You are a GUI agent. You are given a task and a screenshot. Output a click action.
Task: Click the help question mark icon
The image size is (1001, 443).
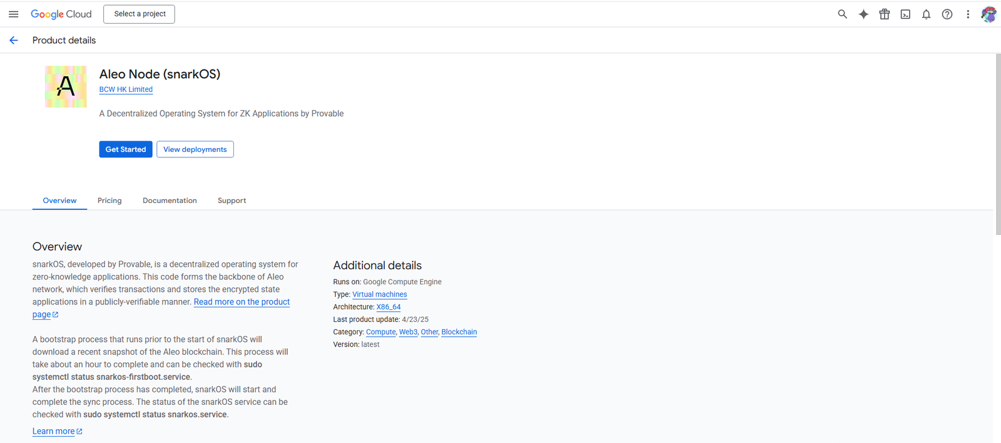(947, 14)
